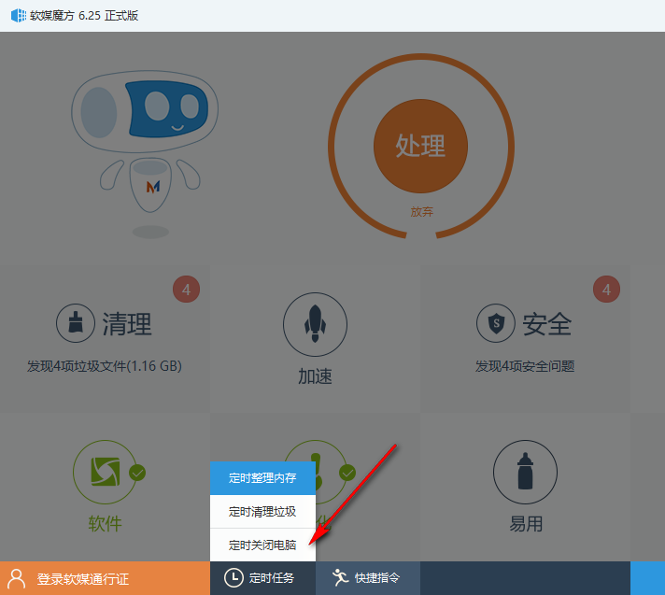Select 定时整理内存 menu item
This screenshot has height=595, width=665.
tap(262, 478)
